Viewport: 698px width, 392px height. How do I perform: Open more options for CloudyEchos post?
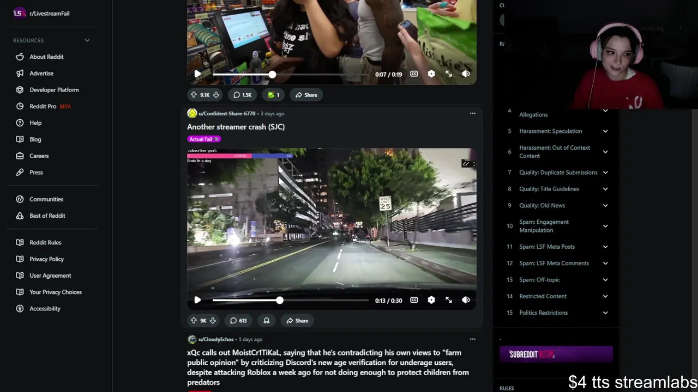pyautogui.click(x=473, y=339)
